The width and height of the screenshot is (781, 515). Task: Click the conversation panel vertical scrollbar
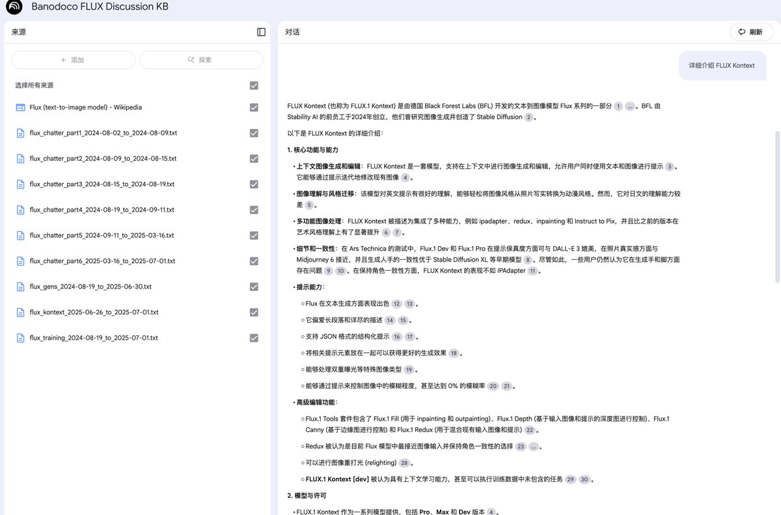pos(777,206)
